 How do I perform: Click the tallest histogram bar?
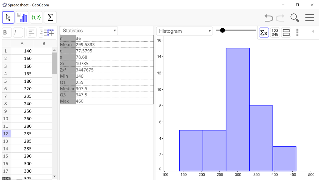click(x=238, y=110)
